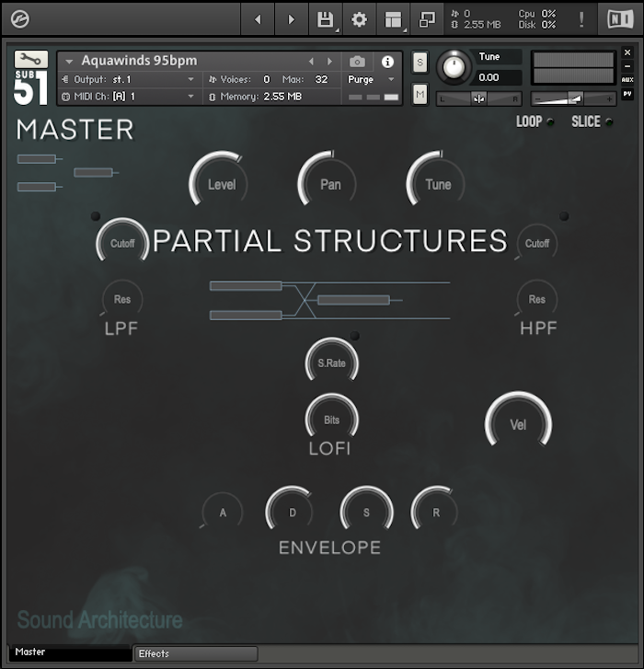Switch to the Master tab
The width and height of the screenshot is (644, 669).
[x=70, y=652]
